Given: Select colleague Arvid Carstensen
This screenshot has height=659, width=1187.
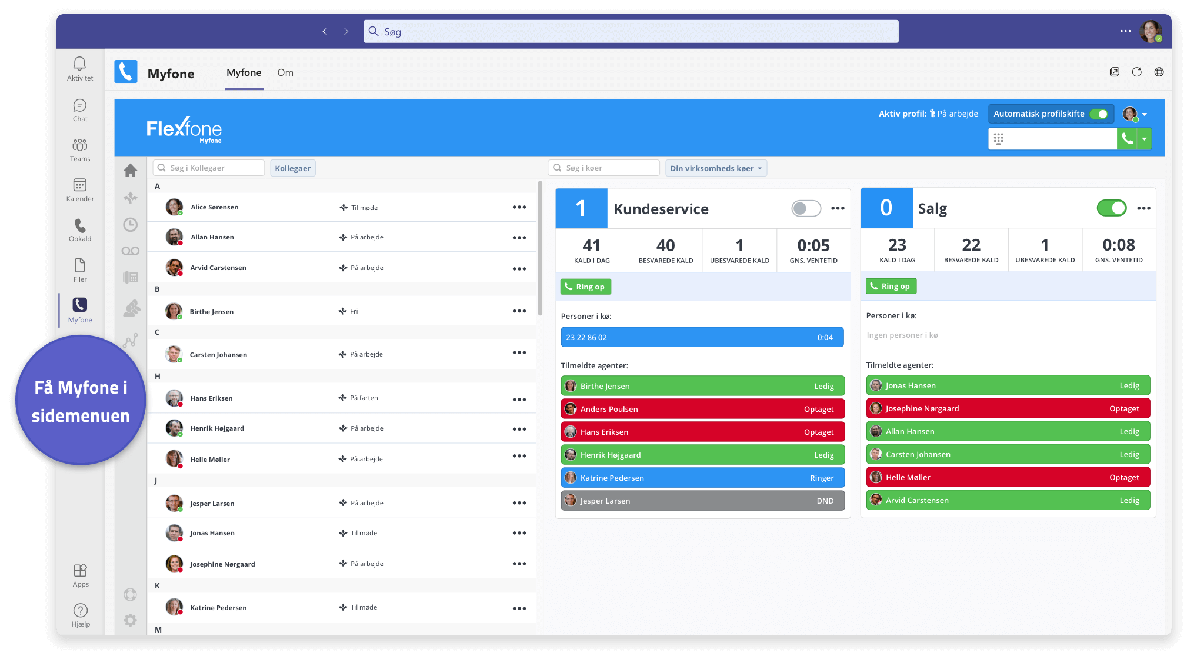Looking at the screenshot, I should [x=341, y=268].
